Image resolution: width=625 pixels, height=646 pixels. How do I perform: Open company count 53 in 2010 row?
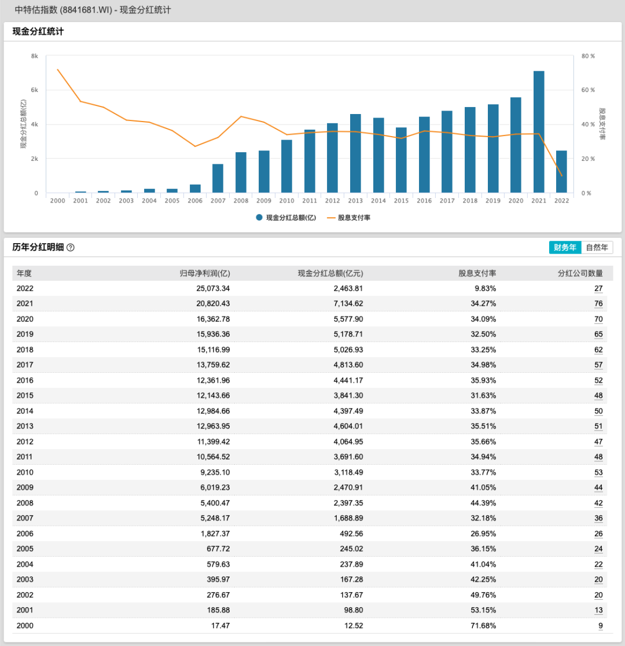click(598, 472)
